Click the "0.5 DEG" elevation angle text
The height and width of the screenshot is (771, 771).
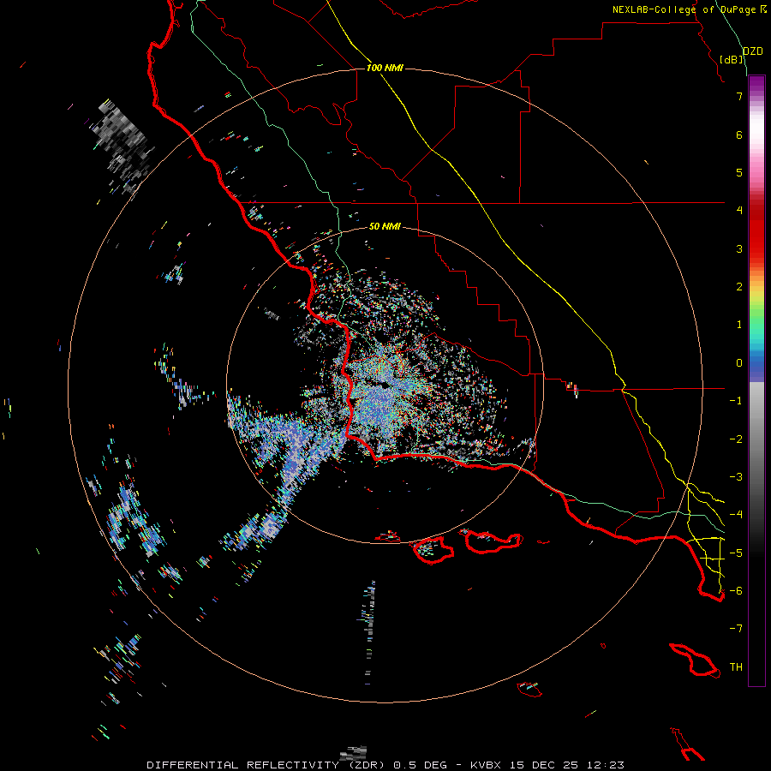pyautogui.click(x=421, y=765)
